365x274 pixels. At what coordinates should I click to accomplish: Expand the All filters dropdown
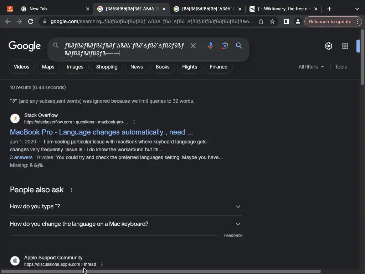[311, 67]
